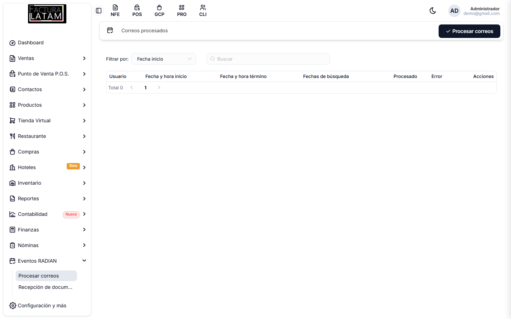Click the Procesar correos button
Viewport: 511px width, 319px height.
(x=469, y=31)
